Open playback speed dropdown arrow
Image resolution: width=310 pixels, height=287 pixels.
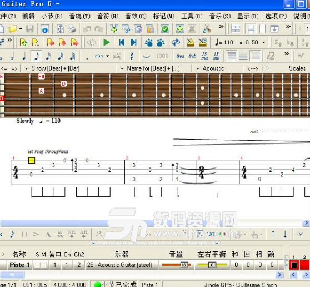[x=264, y=42]
